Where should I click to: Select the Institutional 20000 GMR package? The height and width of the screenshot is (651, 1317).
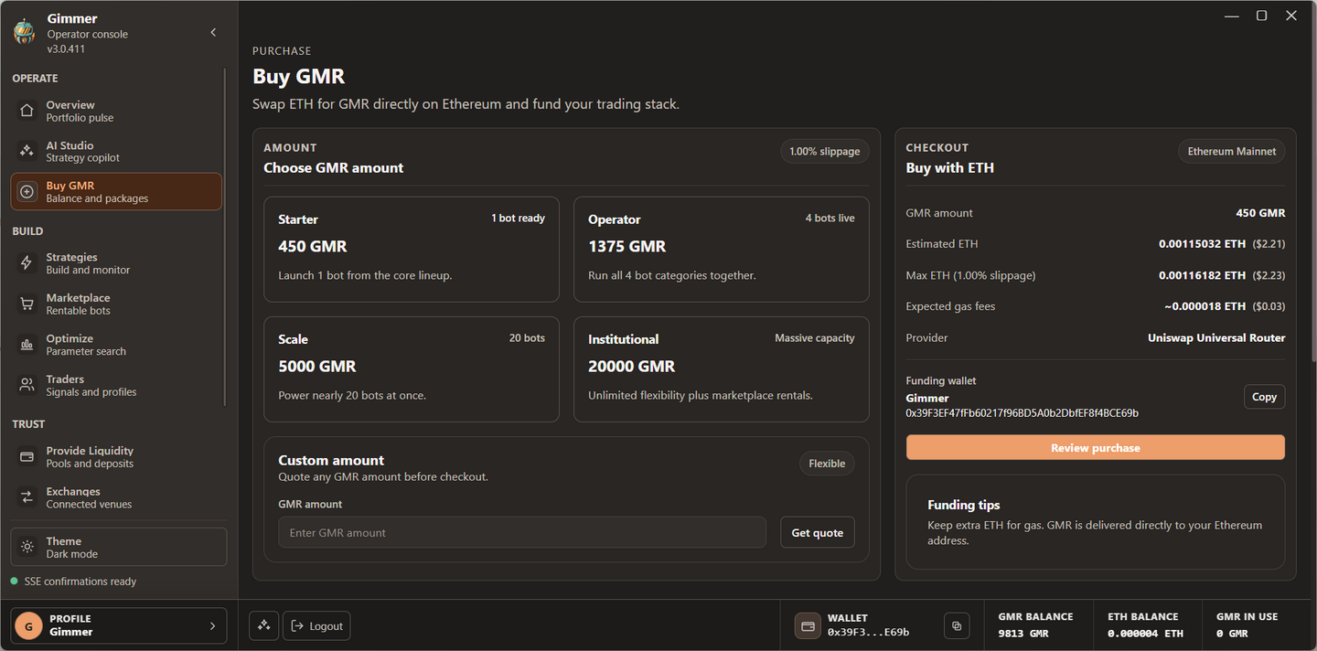(722, 369)
